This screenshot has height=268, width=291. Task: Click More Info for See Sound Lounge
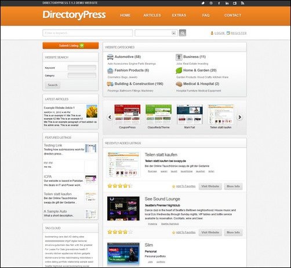pyautogui.click(x=233, y=233)
